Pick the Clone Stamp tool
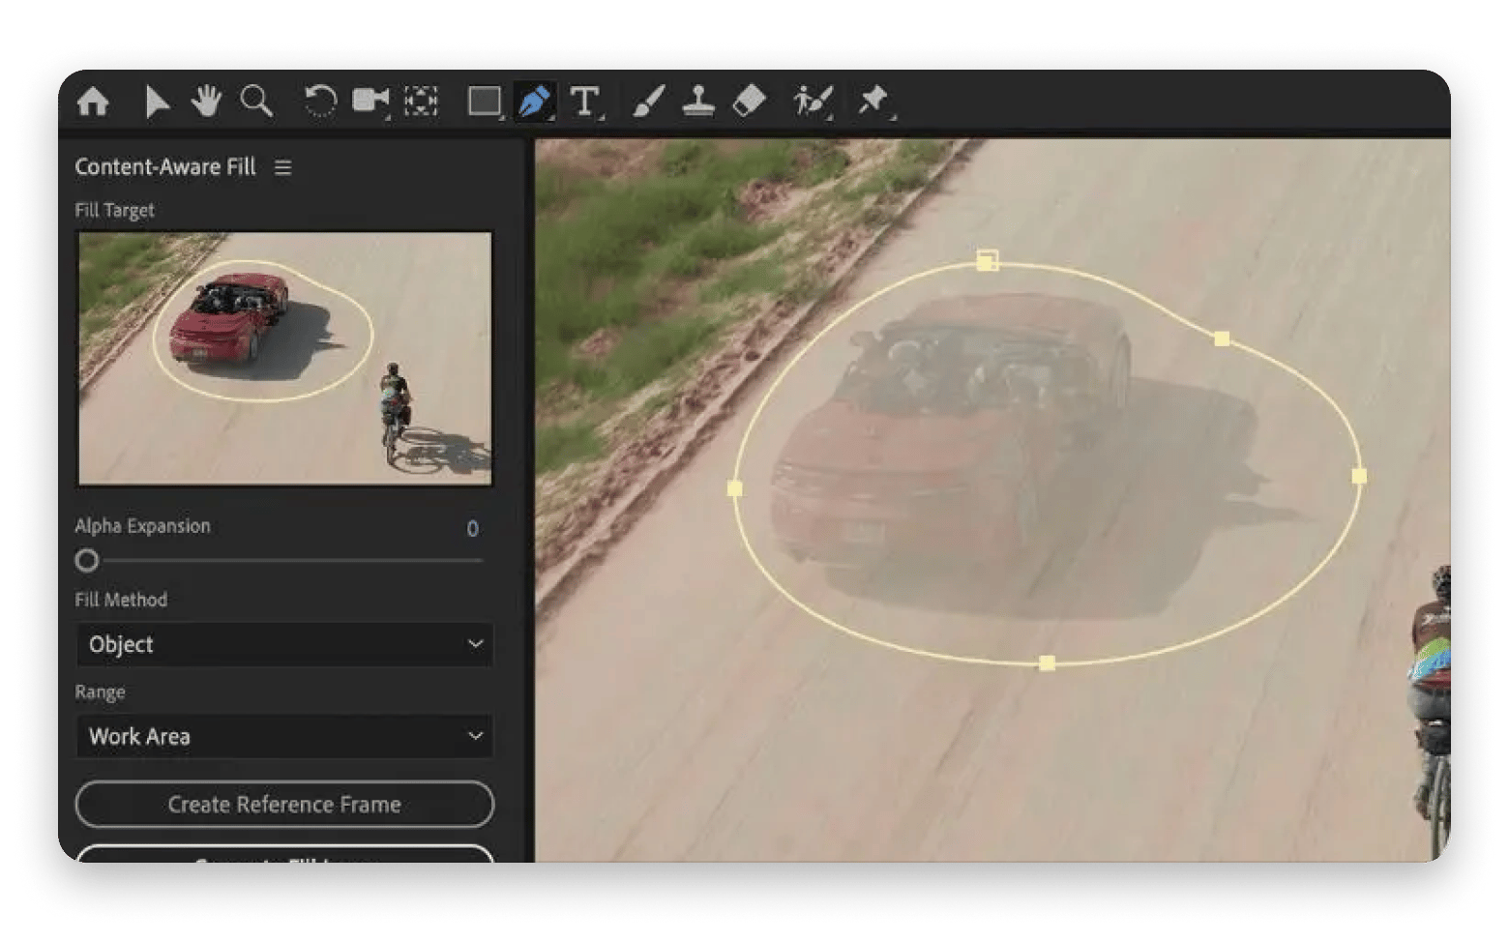Viewport: 1509px width, 942px height. pos(699,100)
